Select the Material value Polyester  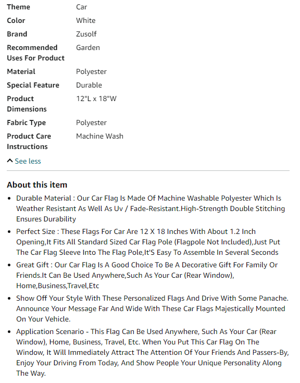[x=91, y=71]
